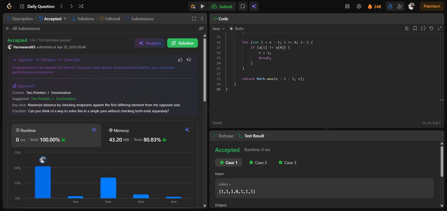Open ParmanandKS profile link

25,47
